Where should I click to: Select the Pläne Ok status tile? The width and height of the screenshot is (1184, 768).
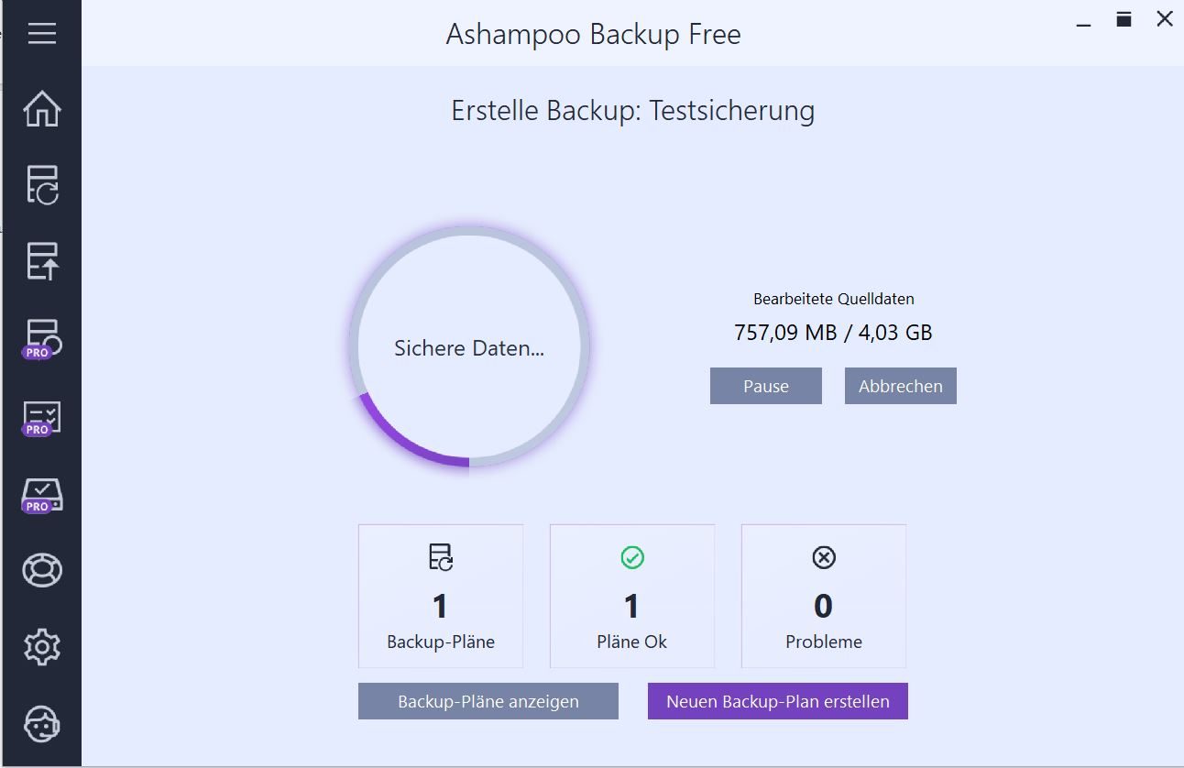(x=632, y=596)
